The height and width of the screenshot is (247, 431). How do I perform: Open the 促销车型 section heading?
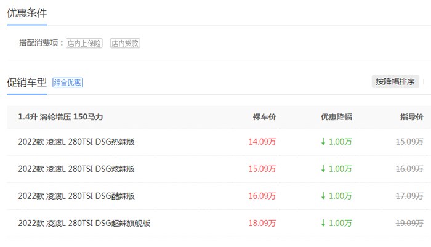pos(27,83)
